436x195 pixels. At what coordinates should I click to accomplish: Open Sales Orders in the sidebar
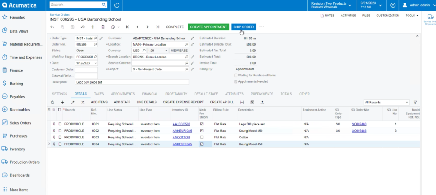click(x=20, y=123)
